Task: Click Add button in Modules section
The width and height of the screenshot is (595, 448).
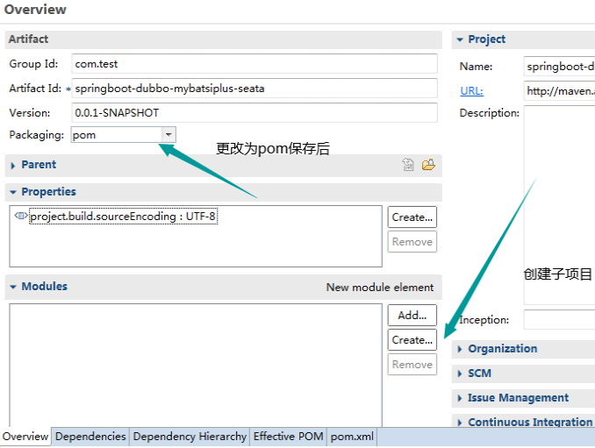Action: click(x=412, y=316)
